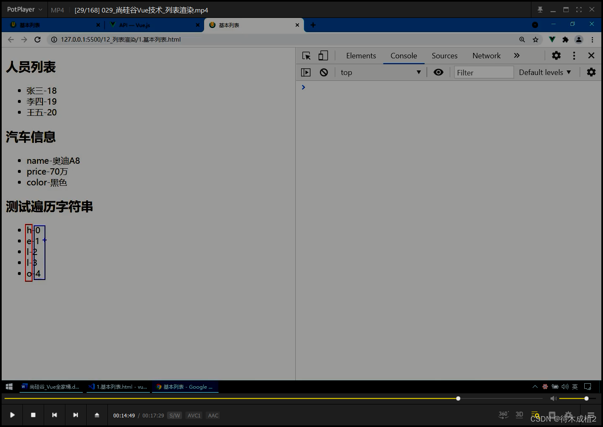Toggle 3D video mode
The width and height of the screenshot is (603, 427).
point(519,415)
